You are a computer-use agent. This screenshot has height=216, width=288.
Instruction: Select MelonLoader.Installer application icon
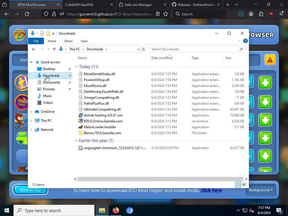[x=80, y=127]
